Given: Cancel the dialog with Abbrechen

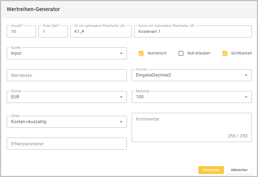Looking at the screenshot, I should pyautogui.click(x=239, y=170).
